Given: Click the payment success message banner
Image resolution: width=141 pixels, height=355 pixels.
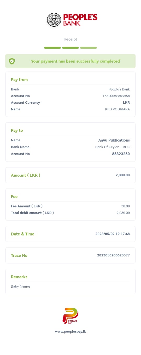Looking at the screenshot, I should [70, 61].
